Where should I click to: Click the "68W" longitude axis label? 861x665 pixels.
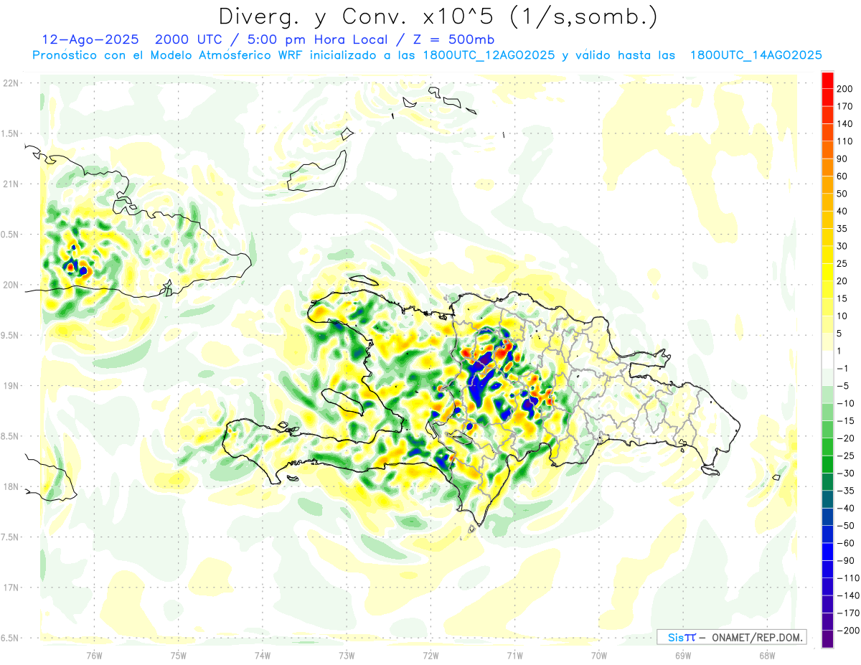coord(766,654)
